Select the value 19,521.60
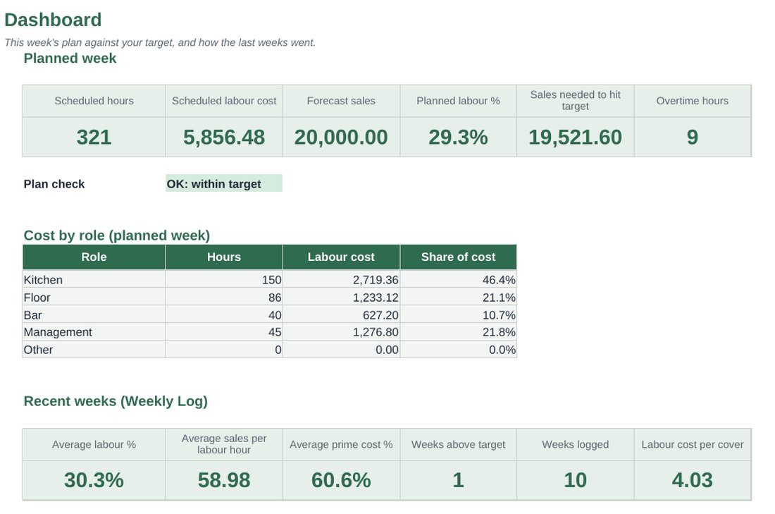Viewport: 775px width, 514px height. coord(576,137)
